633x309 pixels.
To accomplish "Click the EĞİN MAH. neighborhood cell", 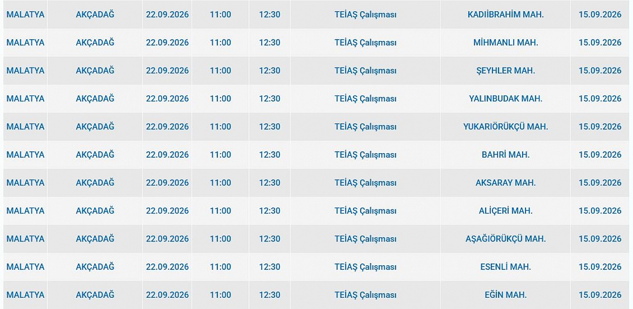I will coord(506,295).
